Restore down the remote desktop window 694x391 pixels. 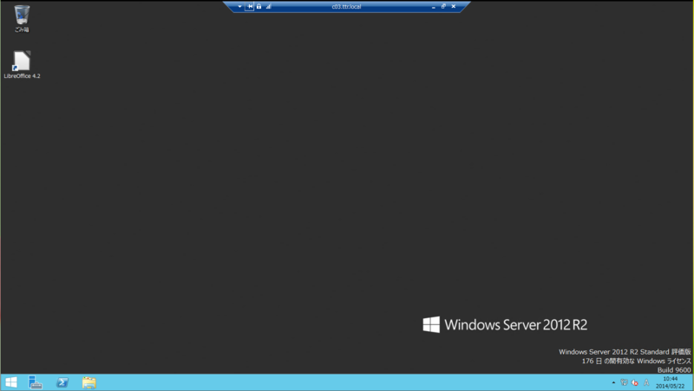tap(443, 7)
